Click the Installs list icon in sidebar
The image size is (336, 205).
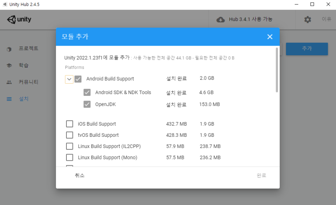point(9,99)
